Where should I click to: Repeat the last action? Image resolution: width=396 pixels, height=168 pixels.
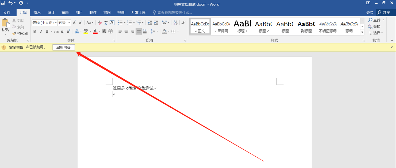click(x=21, y=3)
